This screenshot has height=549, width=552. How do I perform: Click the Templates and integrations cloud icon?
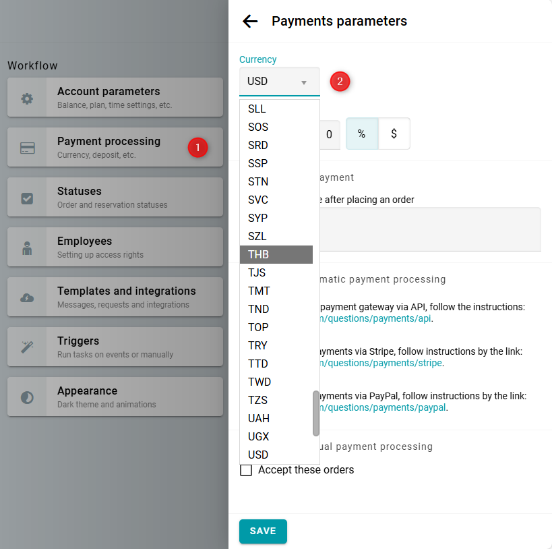(x=27, y=298)
